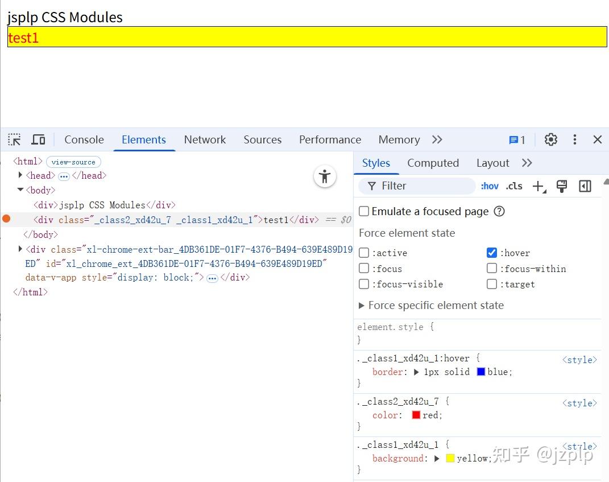609x482 pixels.
Task: Click the closing html tag row
Action: click(30, 292)
